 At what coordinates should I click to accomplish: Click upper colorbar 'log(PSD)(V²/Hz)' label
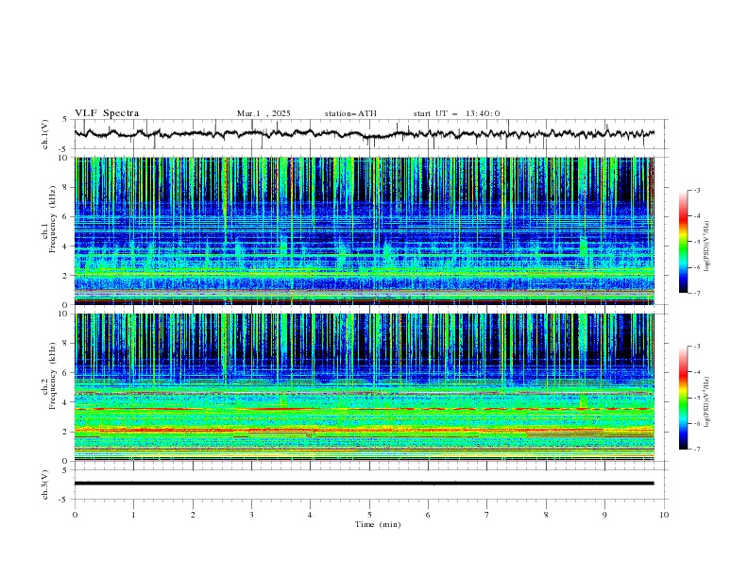tap(707, 246)
